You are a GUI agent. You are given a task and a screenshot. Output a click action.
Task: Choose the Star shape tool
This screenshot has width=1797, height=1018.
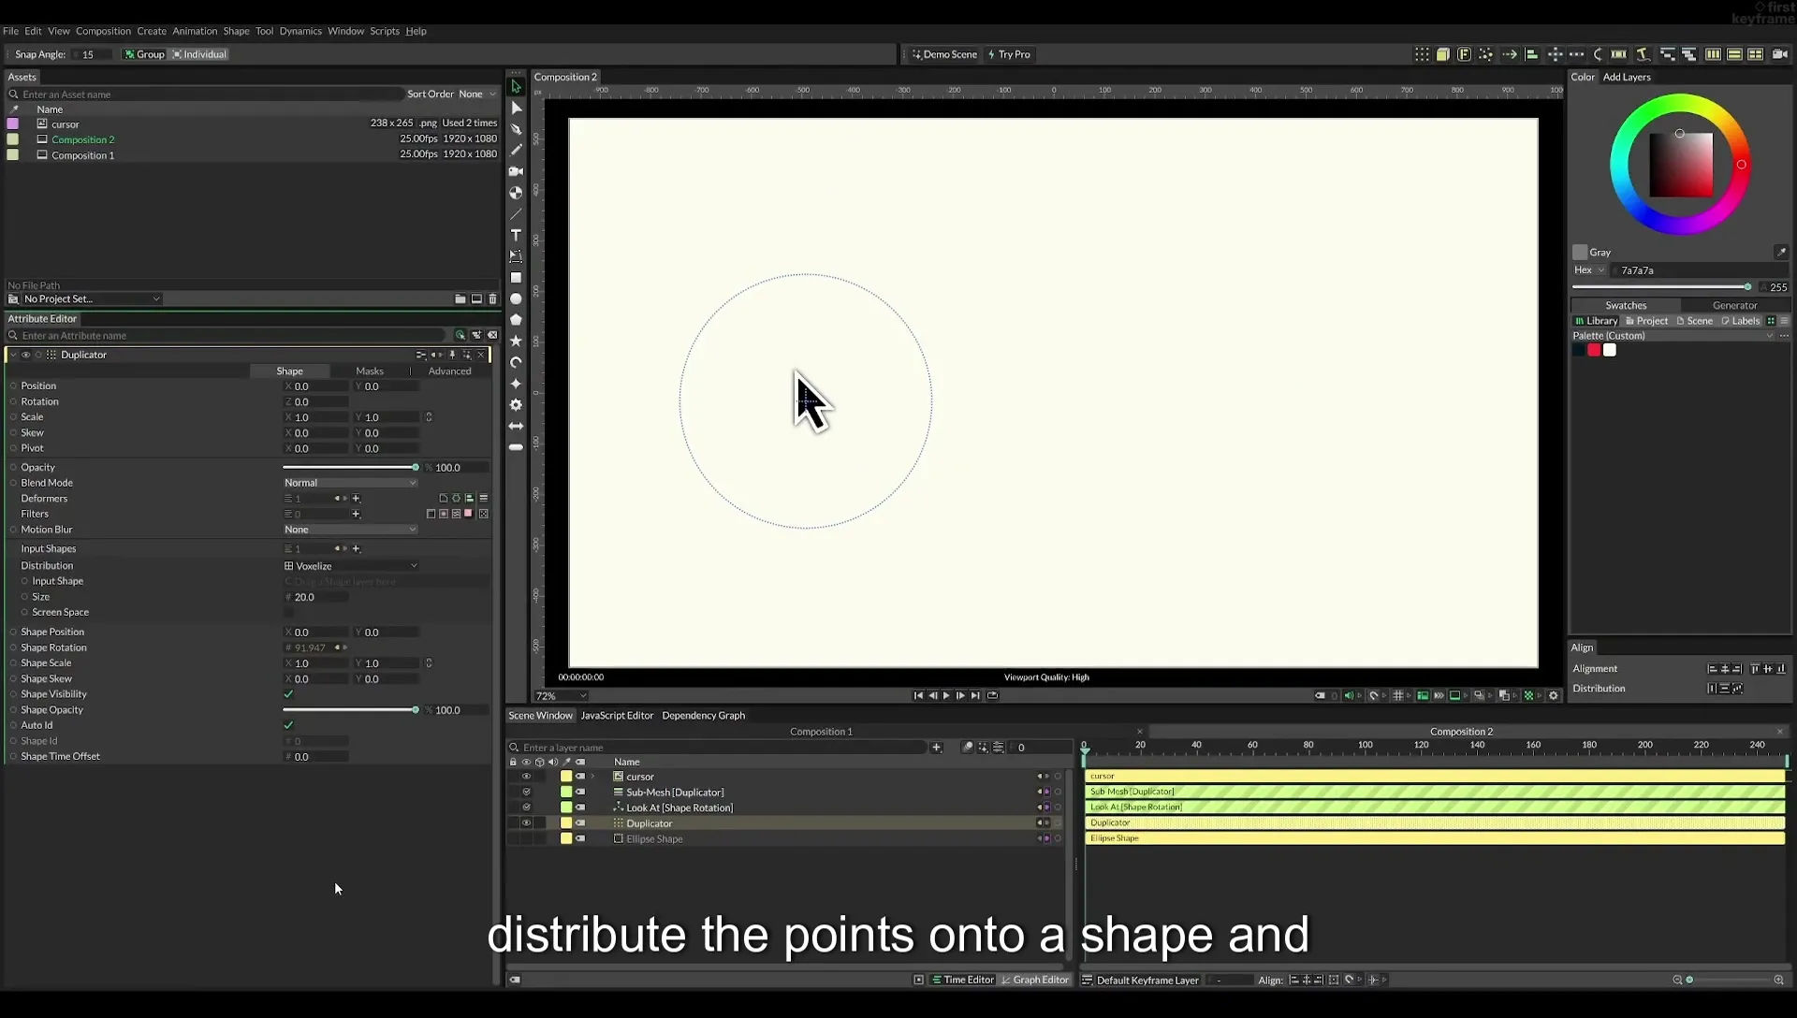tap(516, 342)
